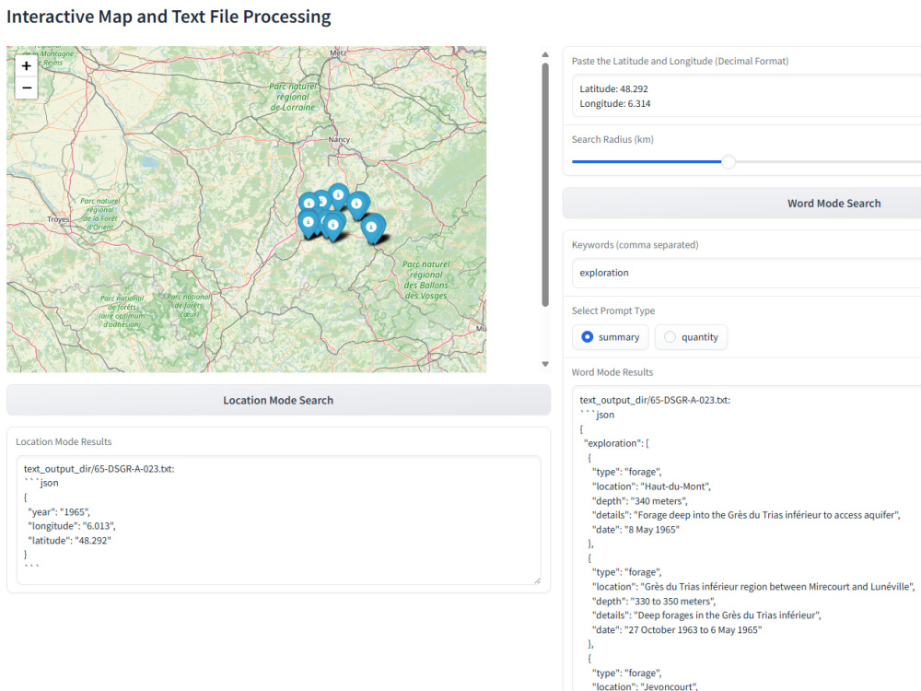
Task: Run the Location Mode Search
Action: click(x=278, y=400)
